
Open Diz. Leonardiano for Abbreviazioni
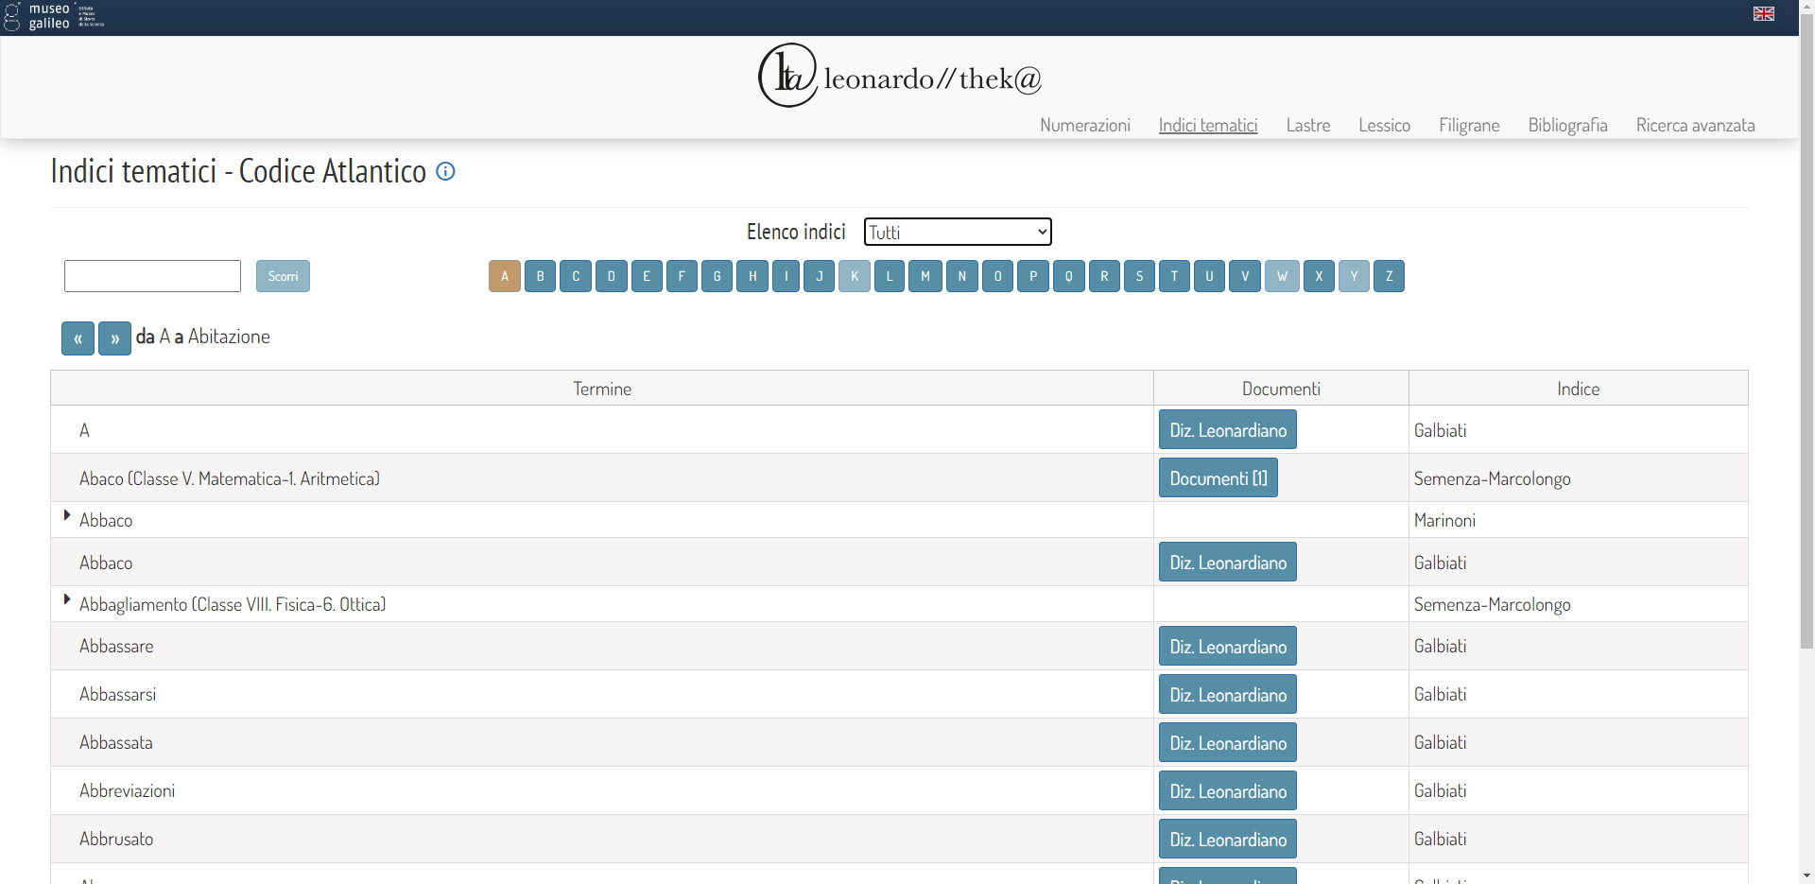click(x=1228, y=791)
